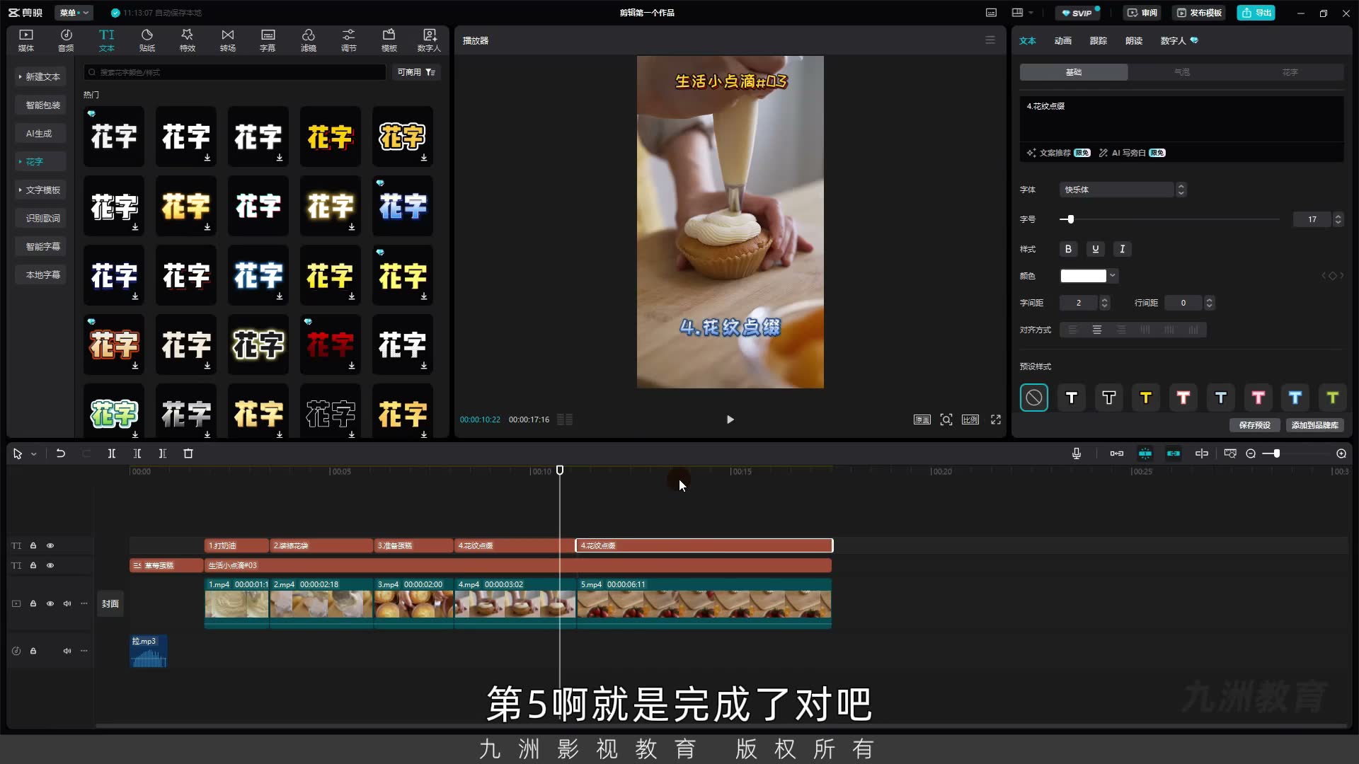Open the 调节 adjustment panel
Screen dimensions: 1359x764
pyautogui.click(x=349, y=40)
